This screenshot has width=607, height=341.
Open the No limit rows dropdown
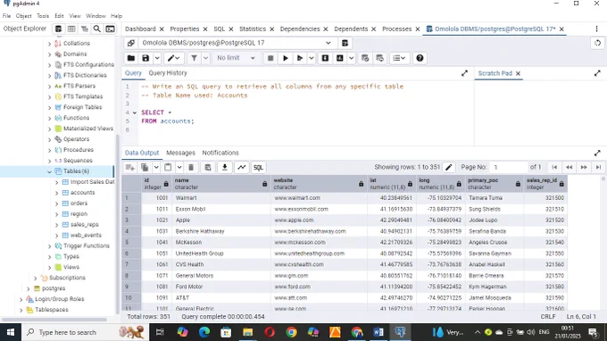(237, 58)
